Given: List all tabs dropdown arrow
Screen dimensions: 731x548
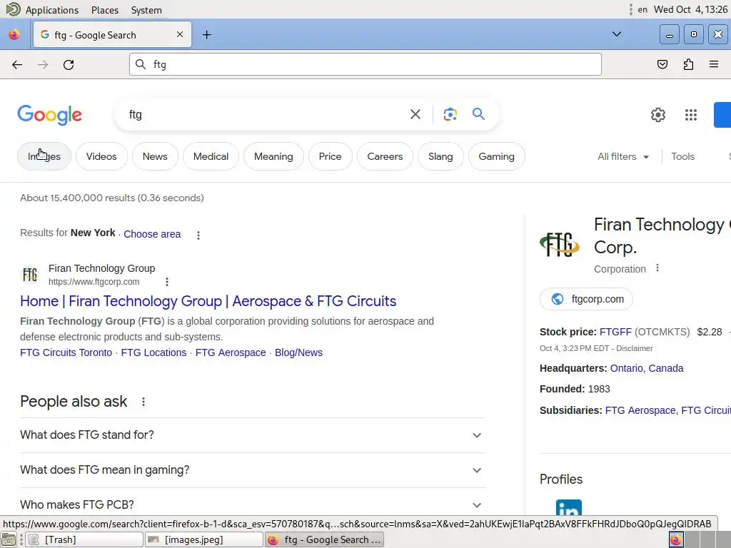Looking at the screenshot, I should click(x=616, y=34).
